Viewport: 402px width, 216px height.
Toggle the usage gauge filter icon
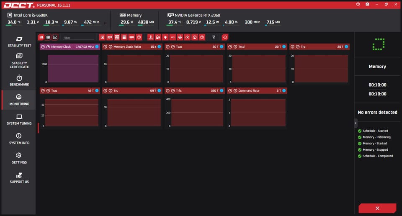point(195,37)
